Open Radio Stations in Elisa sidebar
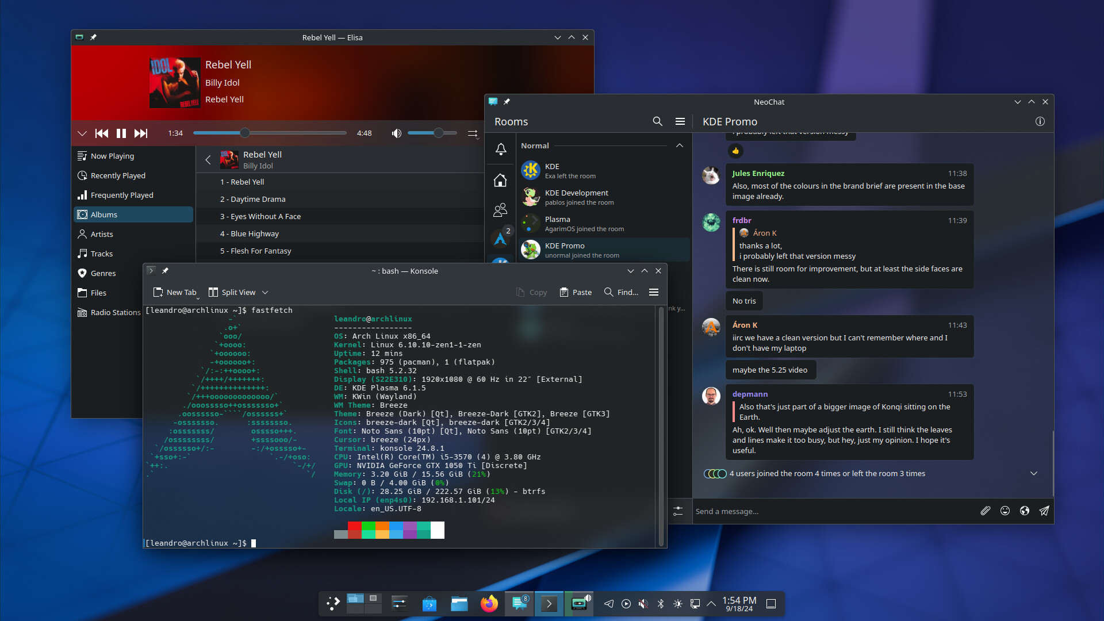1104x621 pixels. (x=109, y=312)
